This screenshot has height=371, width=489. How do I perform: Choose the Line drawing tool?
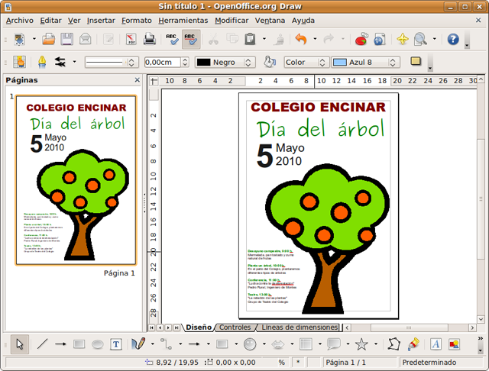pos(42,344)
